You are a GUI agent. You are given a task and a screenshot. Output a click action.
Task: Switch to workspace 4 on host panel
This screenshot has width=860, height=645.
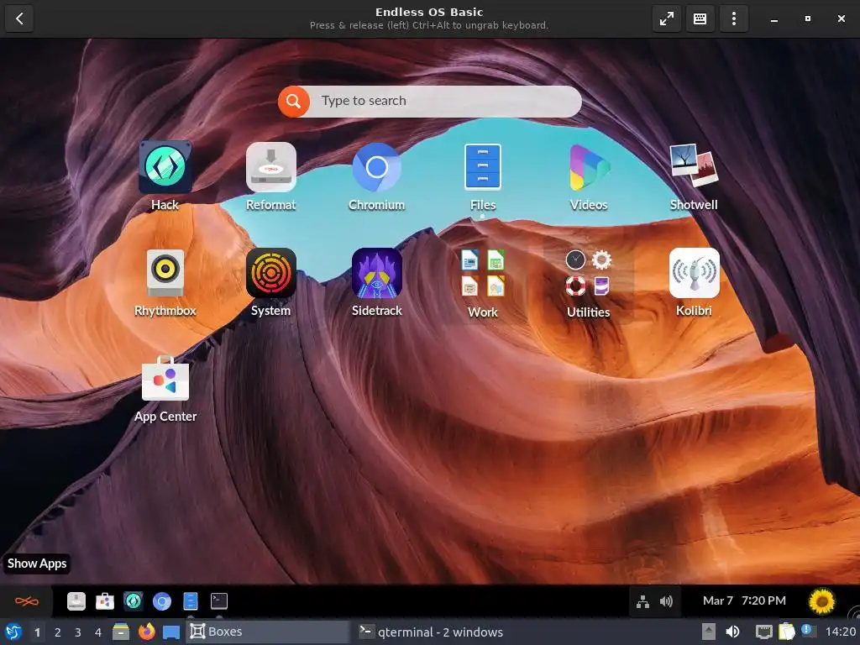pyautogui.click(x=98, y=632)
